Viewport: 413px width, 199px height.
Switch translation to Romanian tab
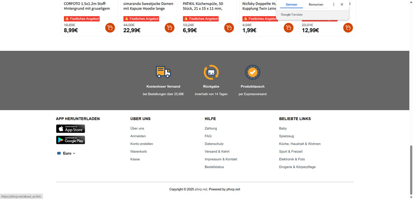tap(316, 4)
